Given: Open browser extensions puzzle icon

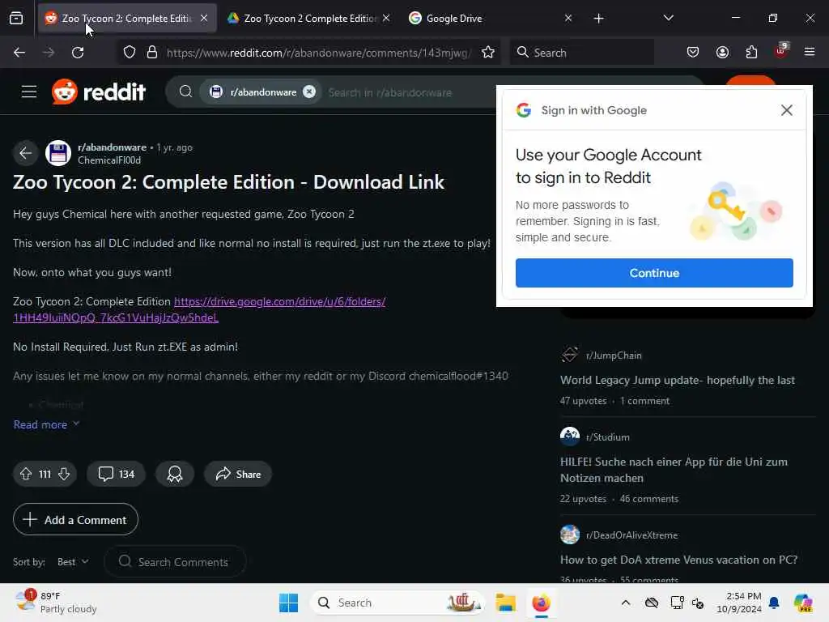Looking at the screenshot, I should coord(751,53).
